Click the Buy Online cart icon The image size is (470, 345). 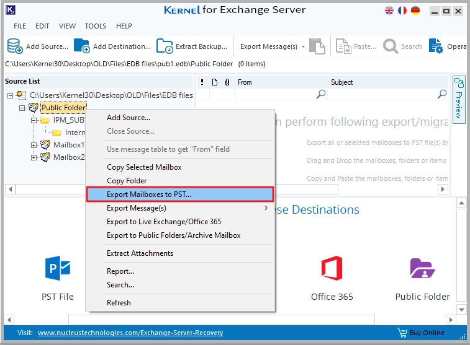coord(402,333)
